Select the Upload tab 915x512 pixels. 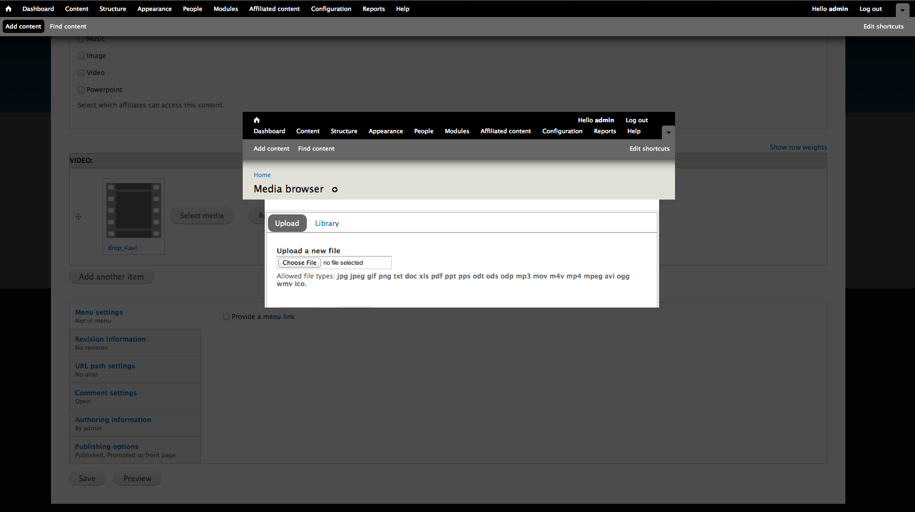[287, 223]
